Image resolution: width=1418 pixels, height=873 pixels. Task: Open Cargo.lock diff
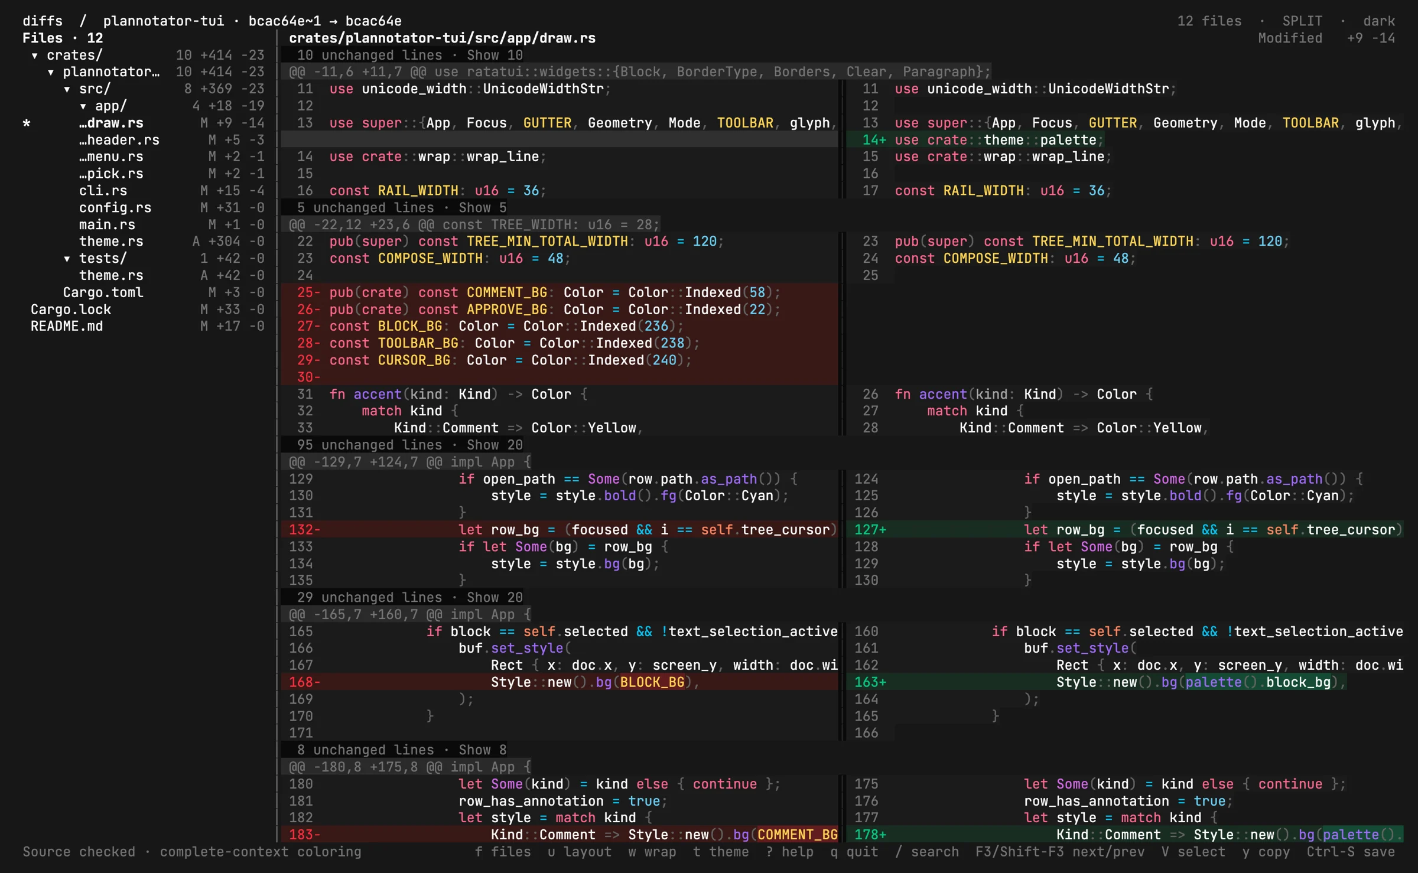point(71,310)
